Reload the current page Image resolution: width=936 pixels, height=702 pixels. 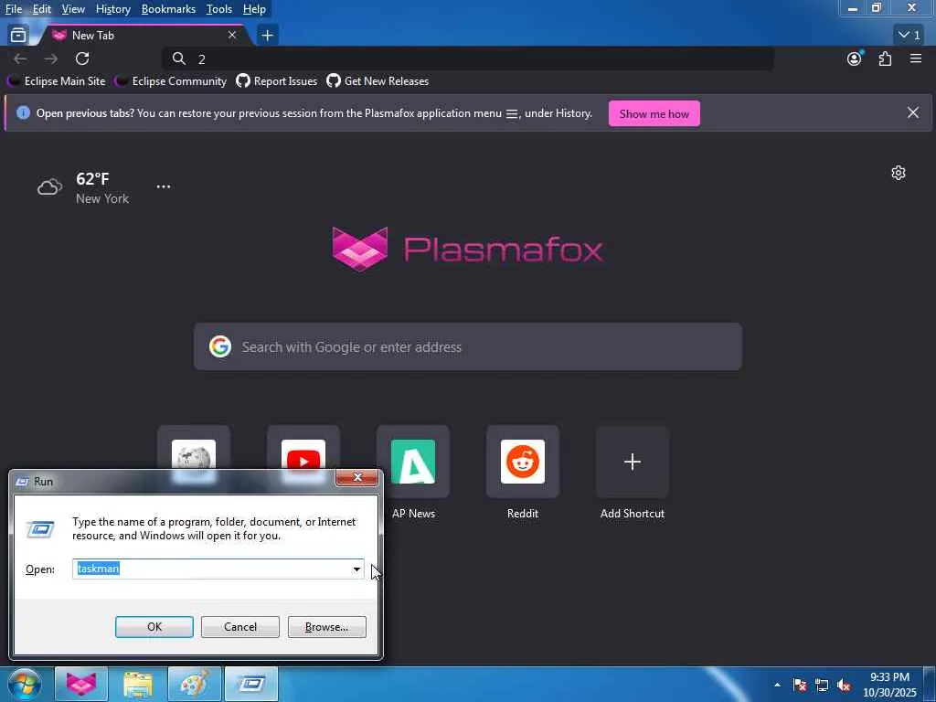82,58
